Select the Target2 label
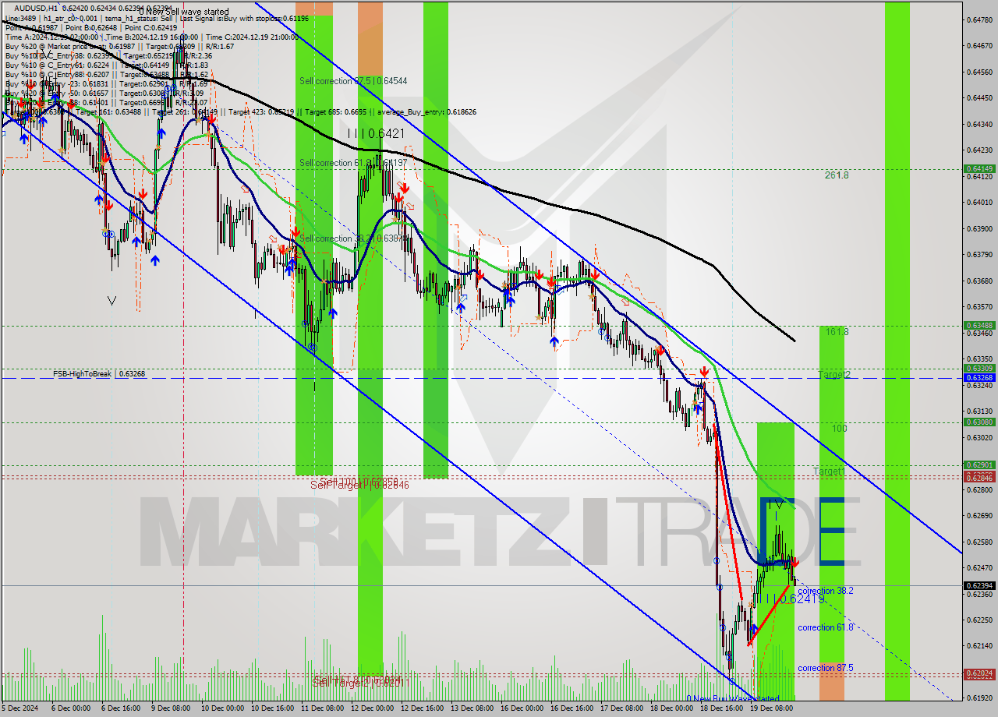 point(833,375)
